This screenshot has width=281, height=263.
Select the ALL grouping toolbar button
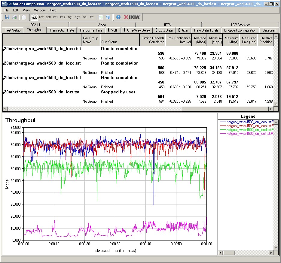(x=34, y=17)
